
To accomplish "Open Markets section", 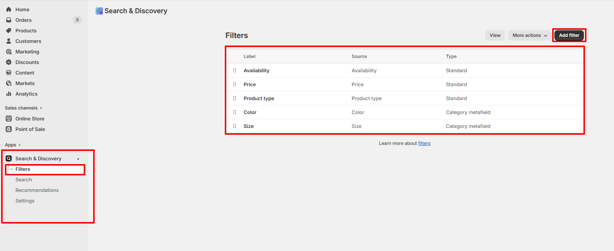I will pyautogui.click(x=25, y=83).
